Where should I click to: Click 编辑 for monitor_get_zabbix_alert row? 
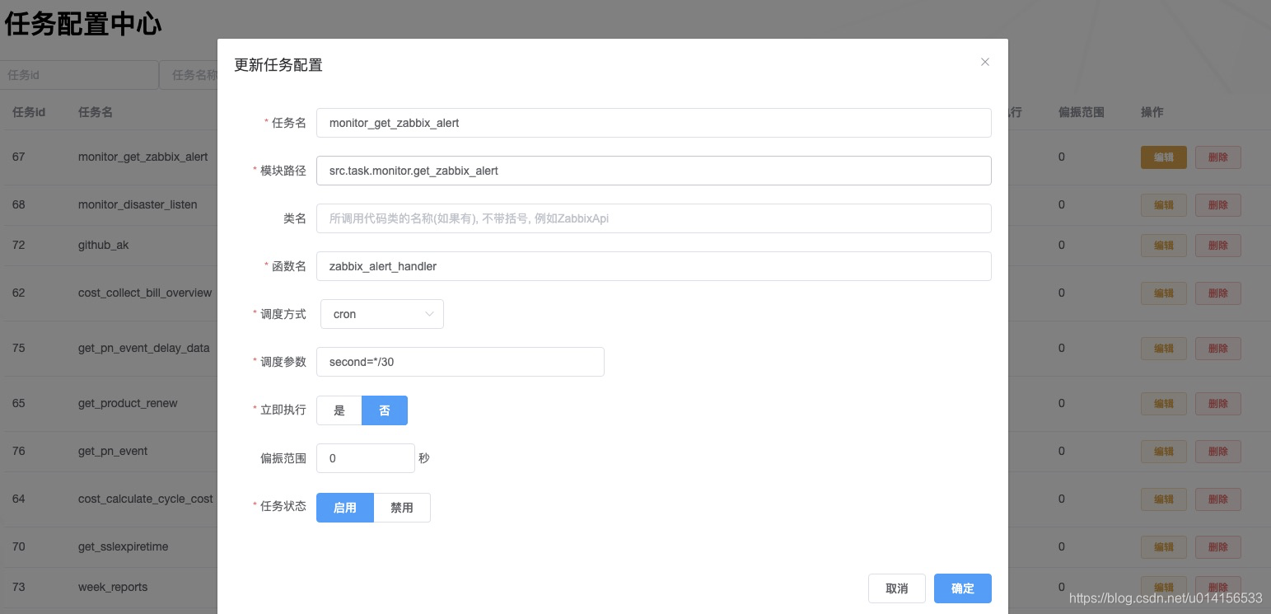1164,157
